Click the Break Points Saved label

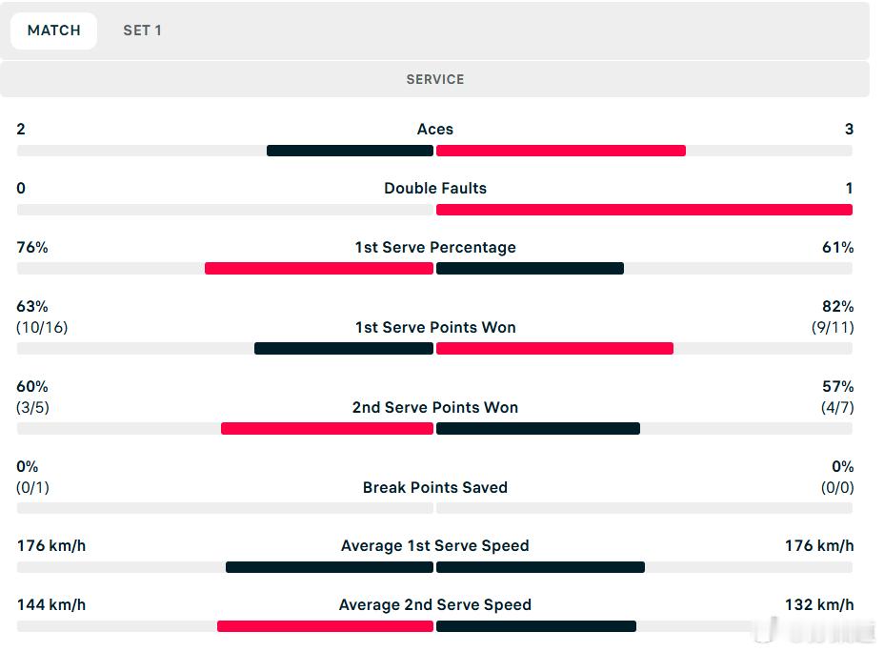(434, 488)
